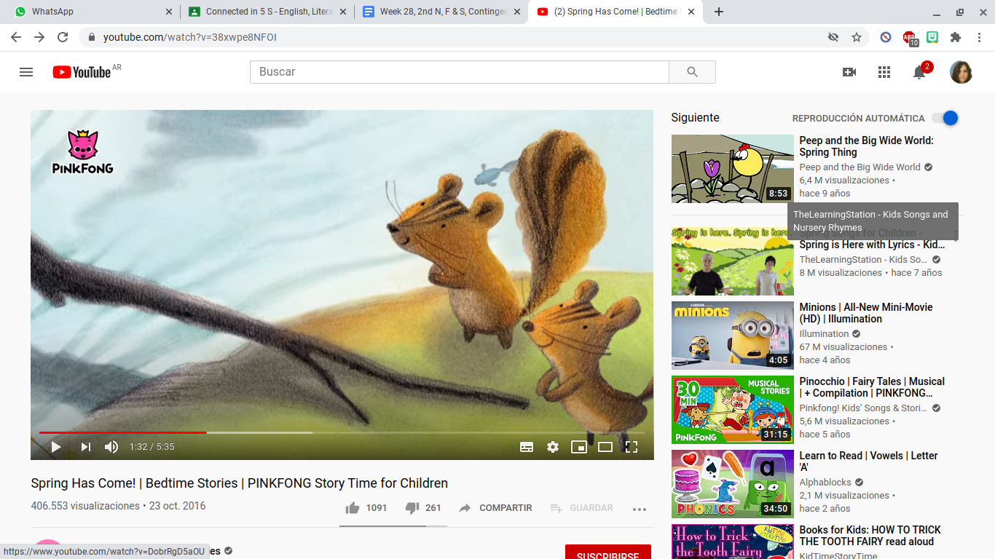Click the GUARDAR save button
This screenshot has height=559, width=995.
point(581,508)
